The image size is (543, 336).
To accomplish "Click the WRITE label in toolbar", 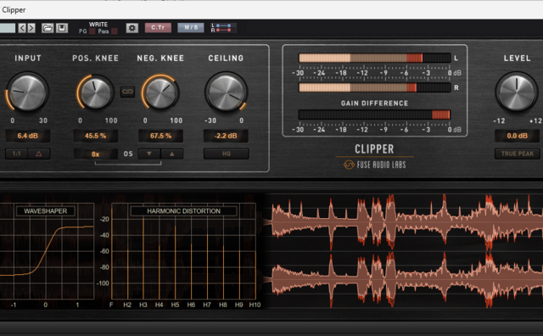I will click(98, 25).
